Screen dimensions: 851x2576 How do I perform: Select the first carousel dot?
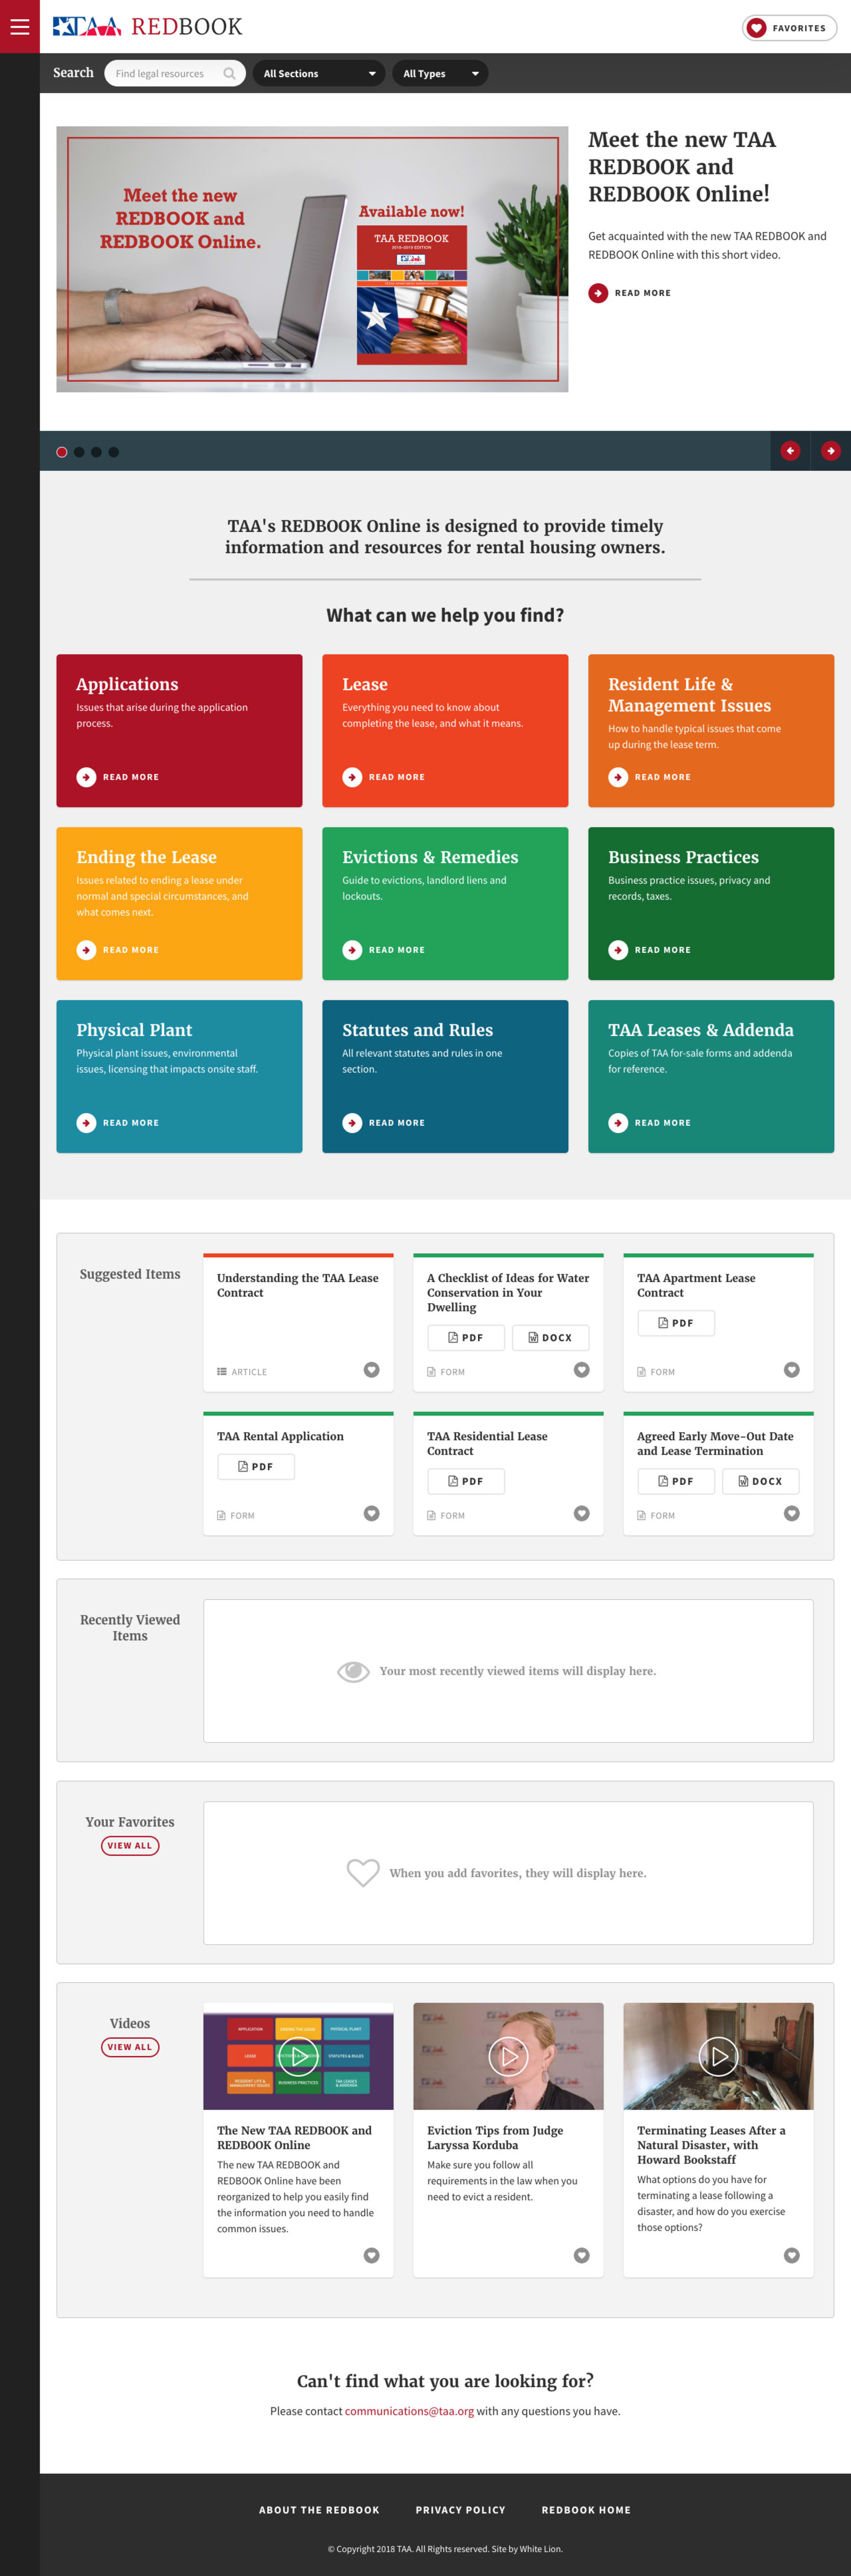(62, 452)
